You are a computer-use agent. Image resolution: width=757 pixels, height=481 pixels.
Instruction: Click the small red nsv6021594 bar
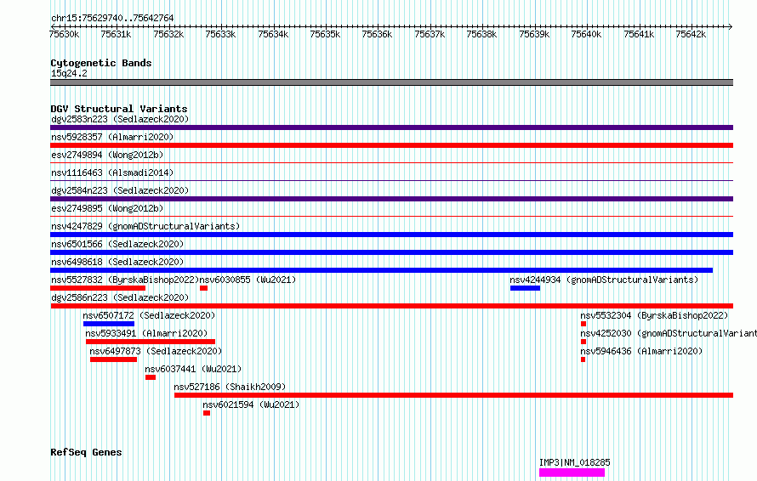tap(207, 413)
